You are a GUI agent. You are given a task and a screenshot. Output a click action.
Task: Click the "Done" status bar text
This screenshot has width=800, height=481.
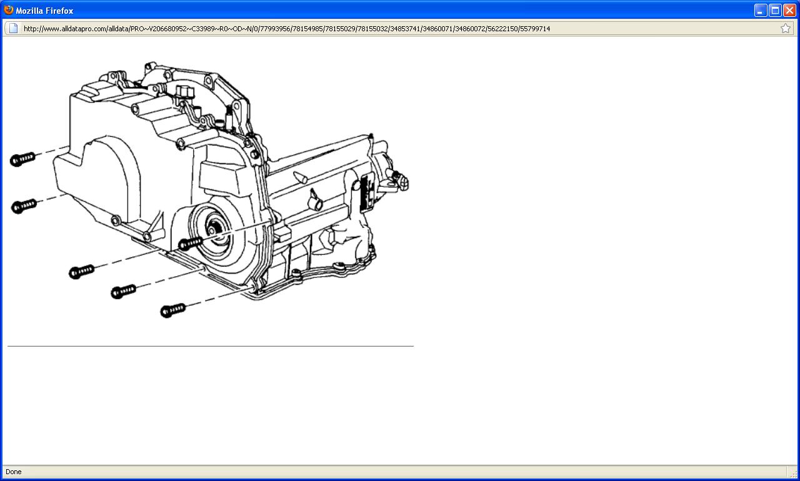14,472
